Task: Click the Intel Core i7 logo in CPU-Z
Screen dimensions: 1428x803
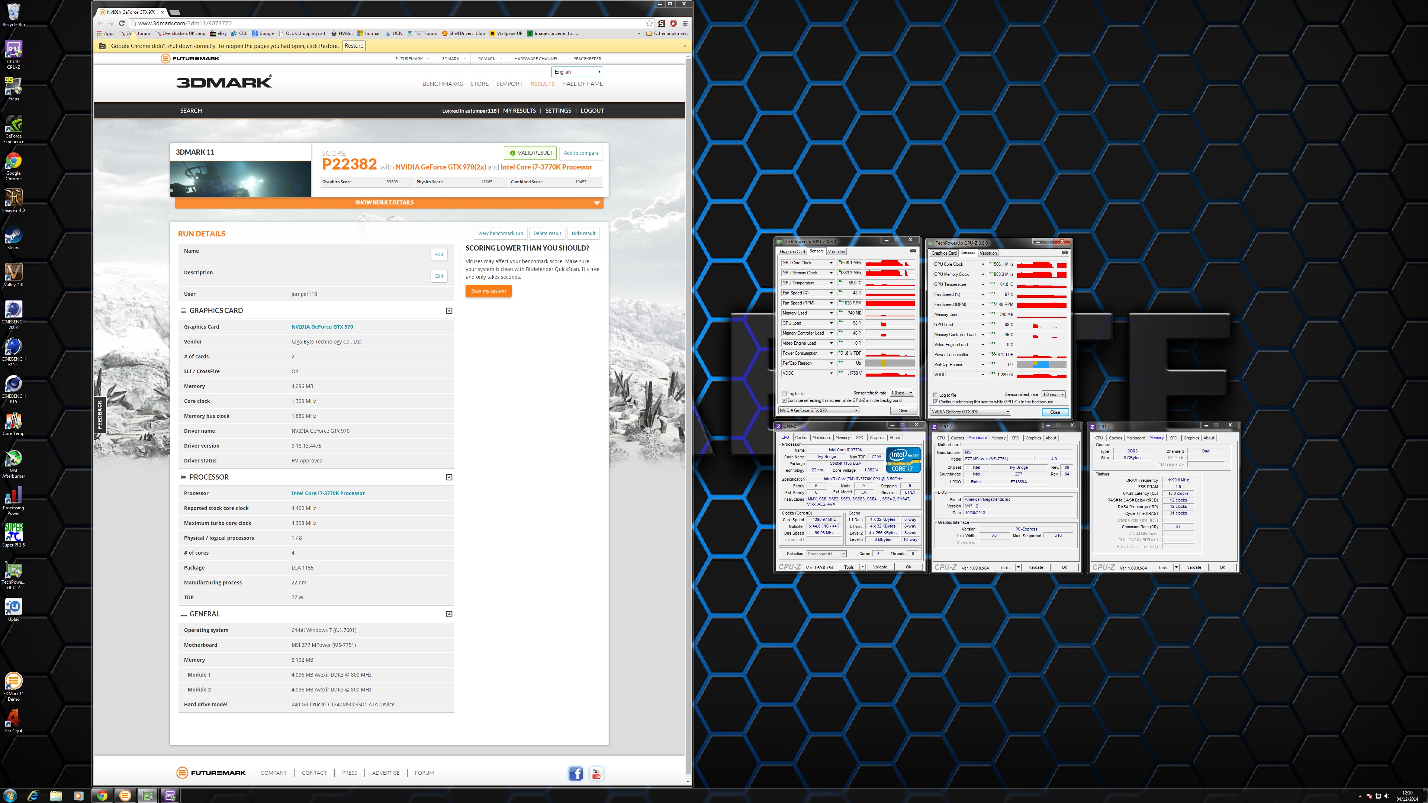Action: click(903, 460)
